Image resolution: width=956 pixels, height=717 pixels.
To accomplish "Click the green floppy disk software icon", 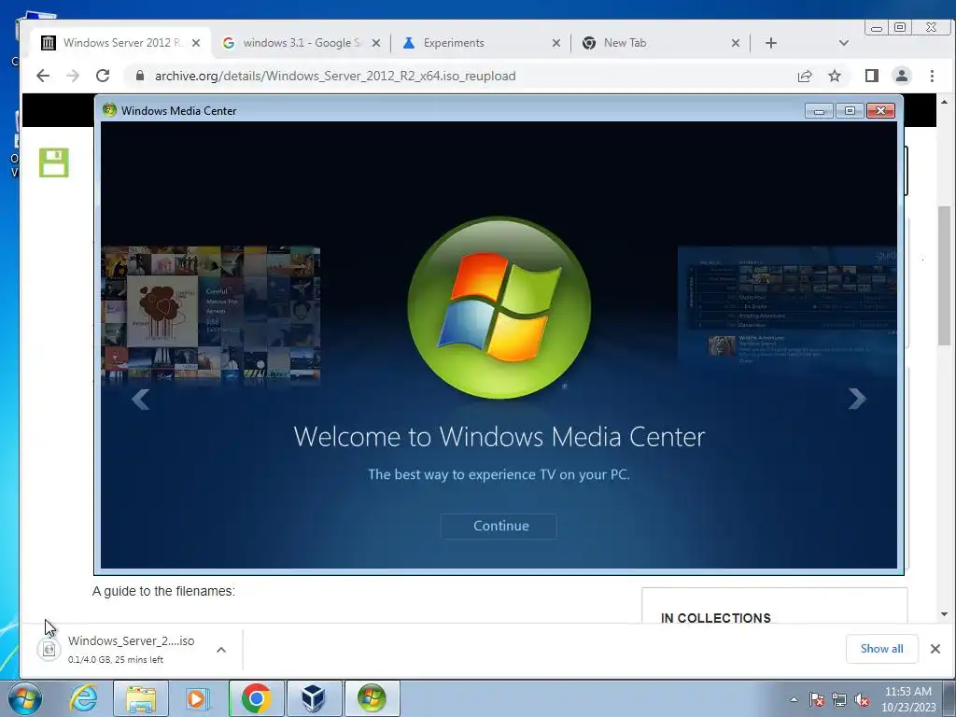I will [54, 162].
